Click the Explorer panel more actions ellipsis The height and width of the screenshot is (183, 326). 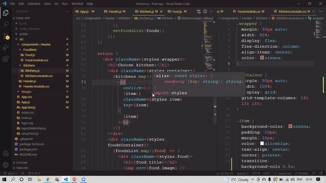click(67, 11)
